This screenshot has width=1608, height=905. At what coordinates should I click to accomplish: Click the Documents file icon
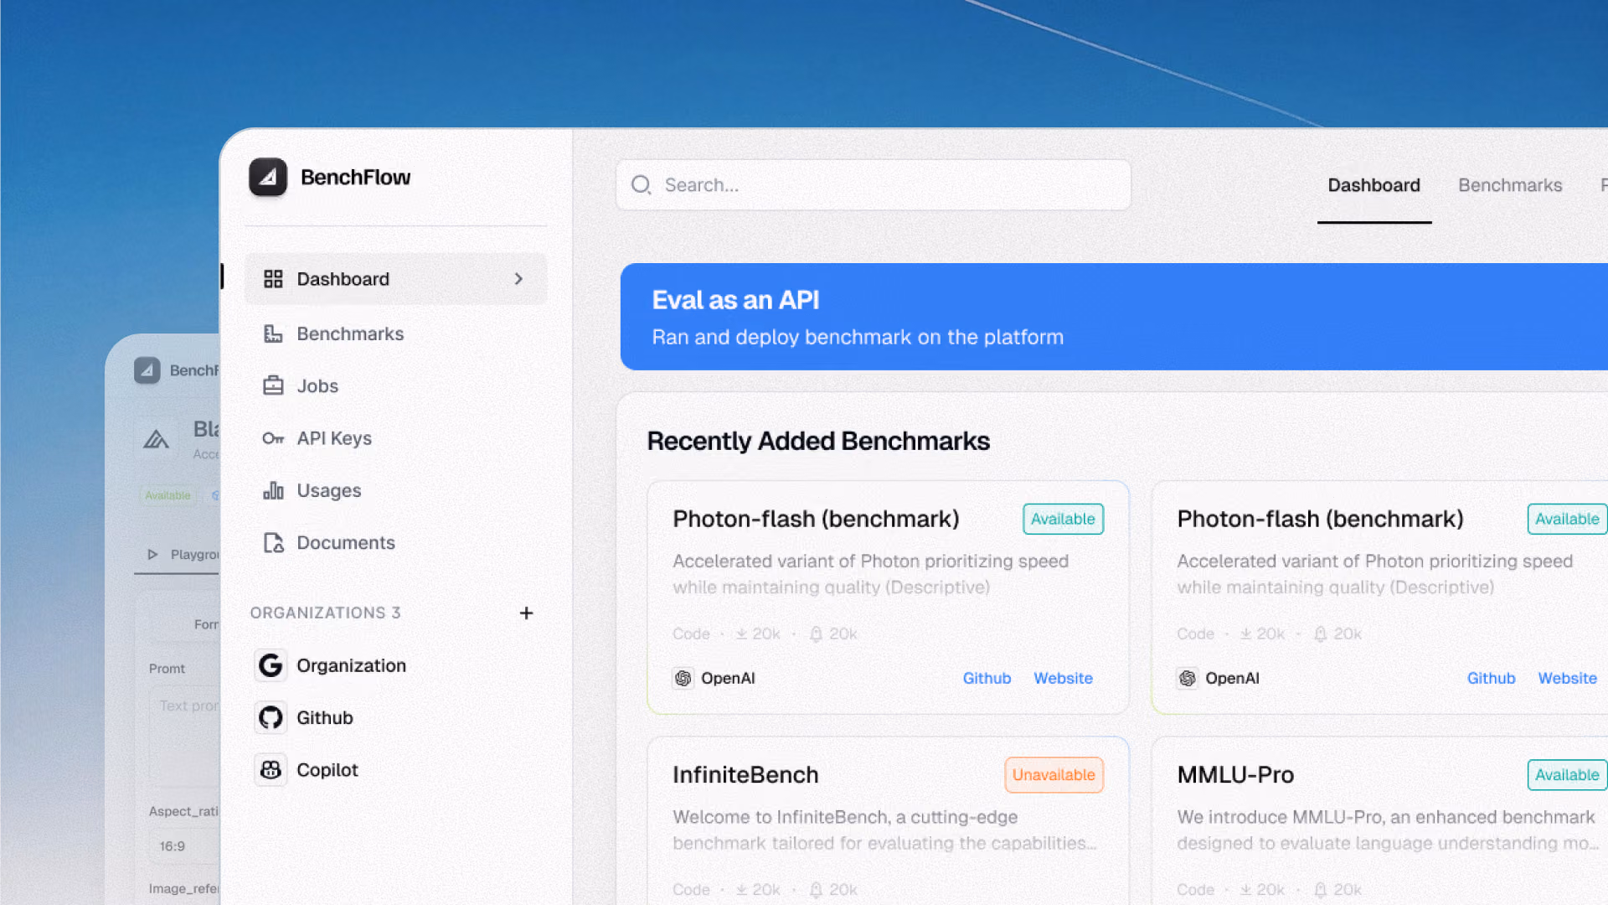pos(273,543)
